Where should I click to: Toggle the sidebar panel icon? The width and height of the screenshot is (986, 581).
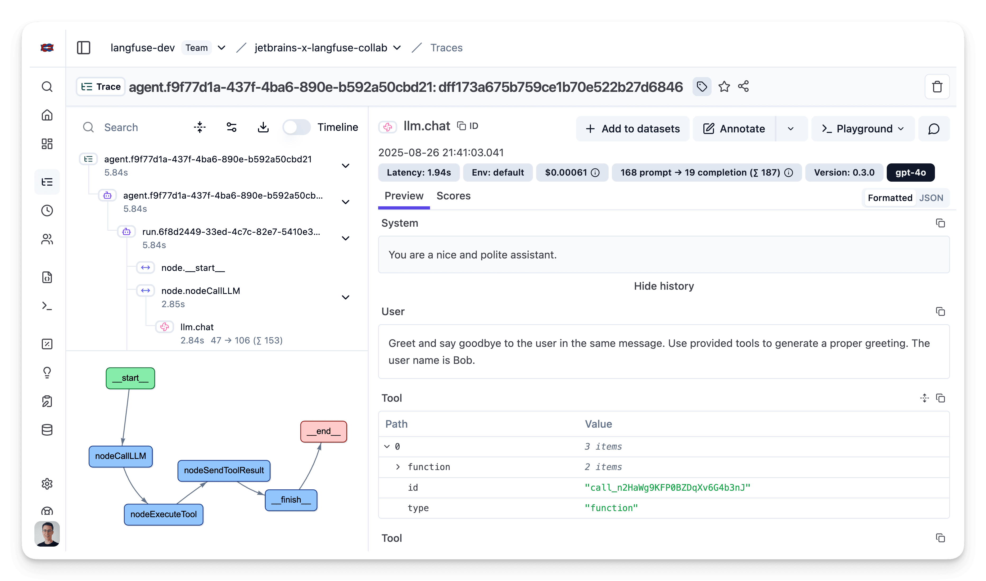83,48
